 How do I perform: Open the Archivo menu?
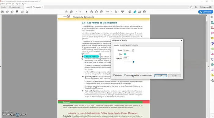tap(2, 4)
